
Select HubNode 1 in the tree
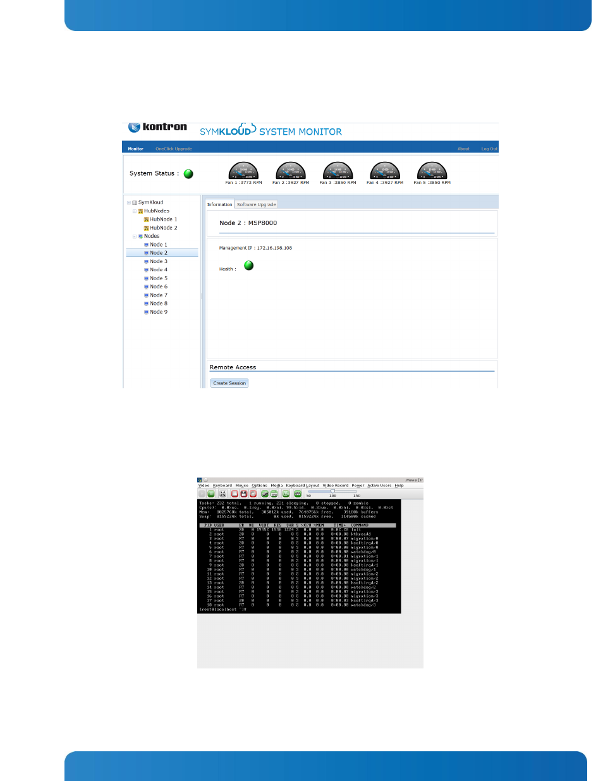164,219
